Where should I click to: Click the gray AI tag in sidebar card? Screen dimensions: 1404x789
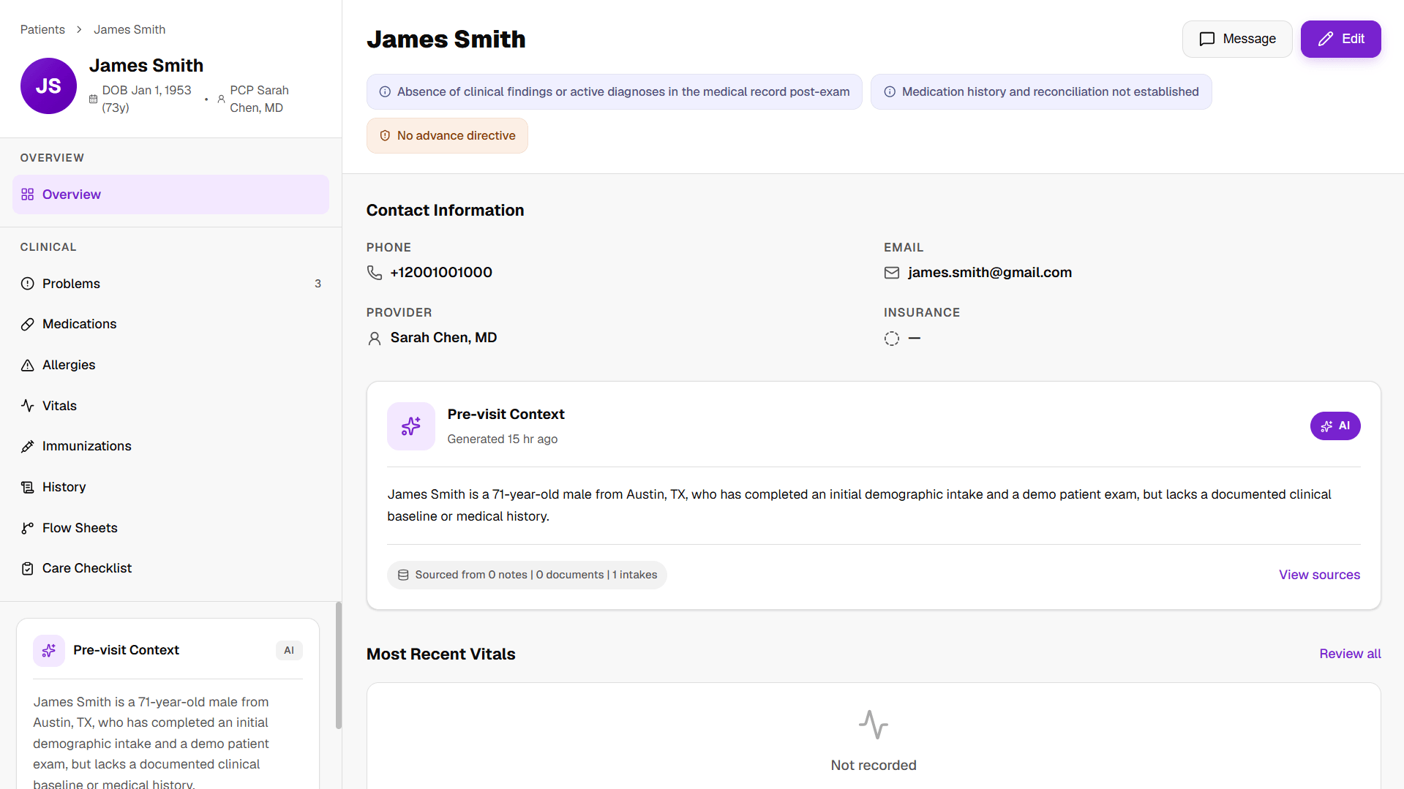pos(289,651)
